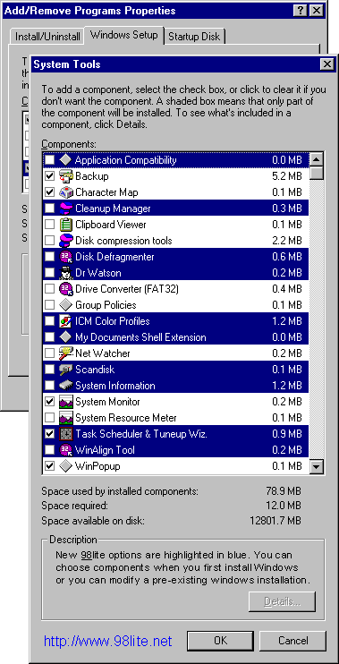Click the components list scroll down arrow
Viewport: 339px width, 664px height.
point(317,466)
